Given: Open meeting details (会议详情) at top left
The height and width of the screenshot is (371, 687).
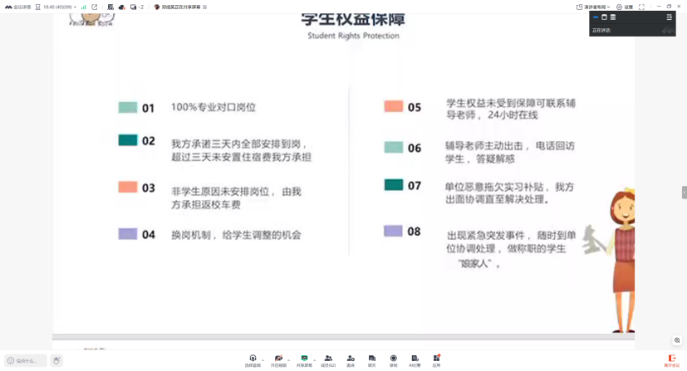Looking at the screenshot, I should coord(18,7).
